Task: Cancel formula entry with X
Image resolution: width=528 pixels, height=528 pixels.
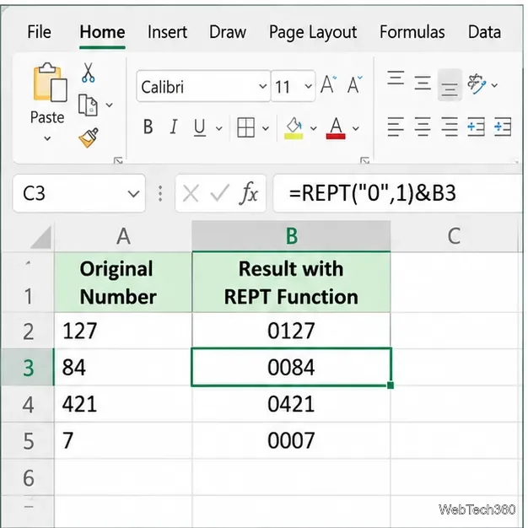Action: point(191,194)
